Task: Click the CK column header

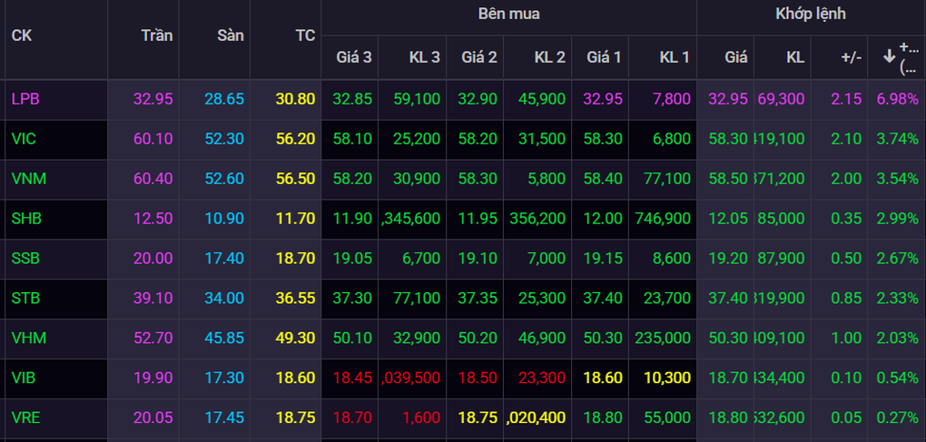Action: coord(21,35)
